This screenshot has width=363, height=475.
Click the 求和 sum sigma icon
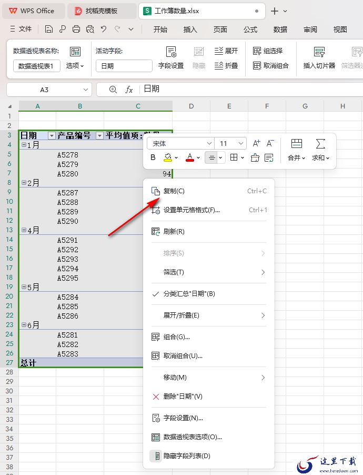pyautogui.click(x=320, y=144)
